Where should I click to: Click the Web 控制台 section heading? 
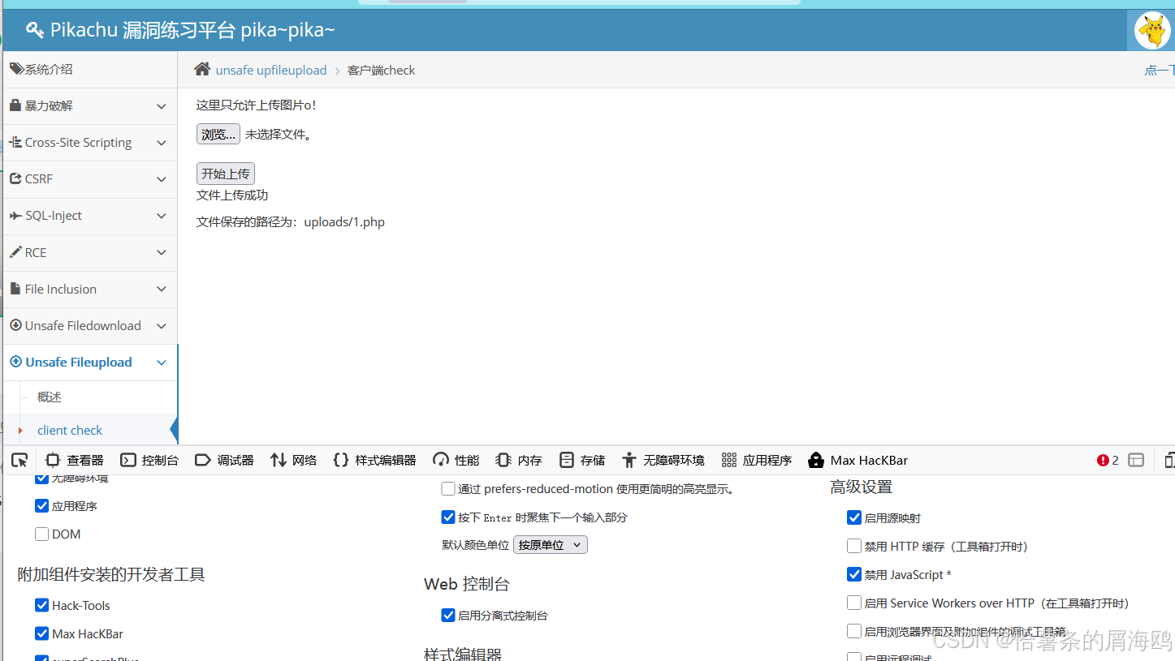(x=467, y=584)
